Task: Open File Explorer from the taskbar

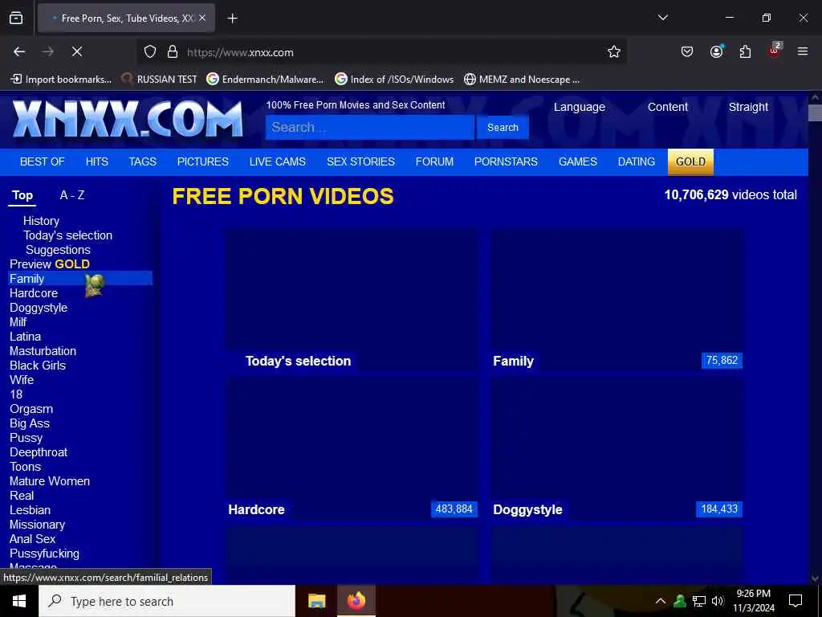Action: (x=316, y=601)
